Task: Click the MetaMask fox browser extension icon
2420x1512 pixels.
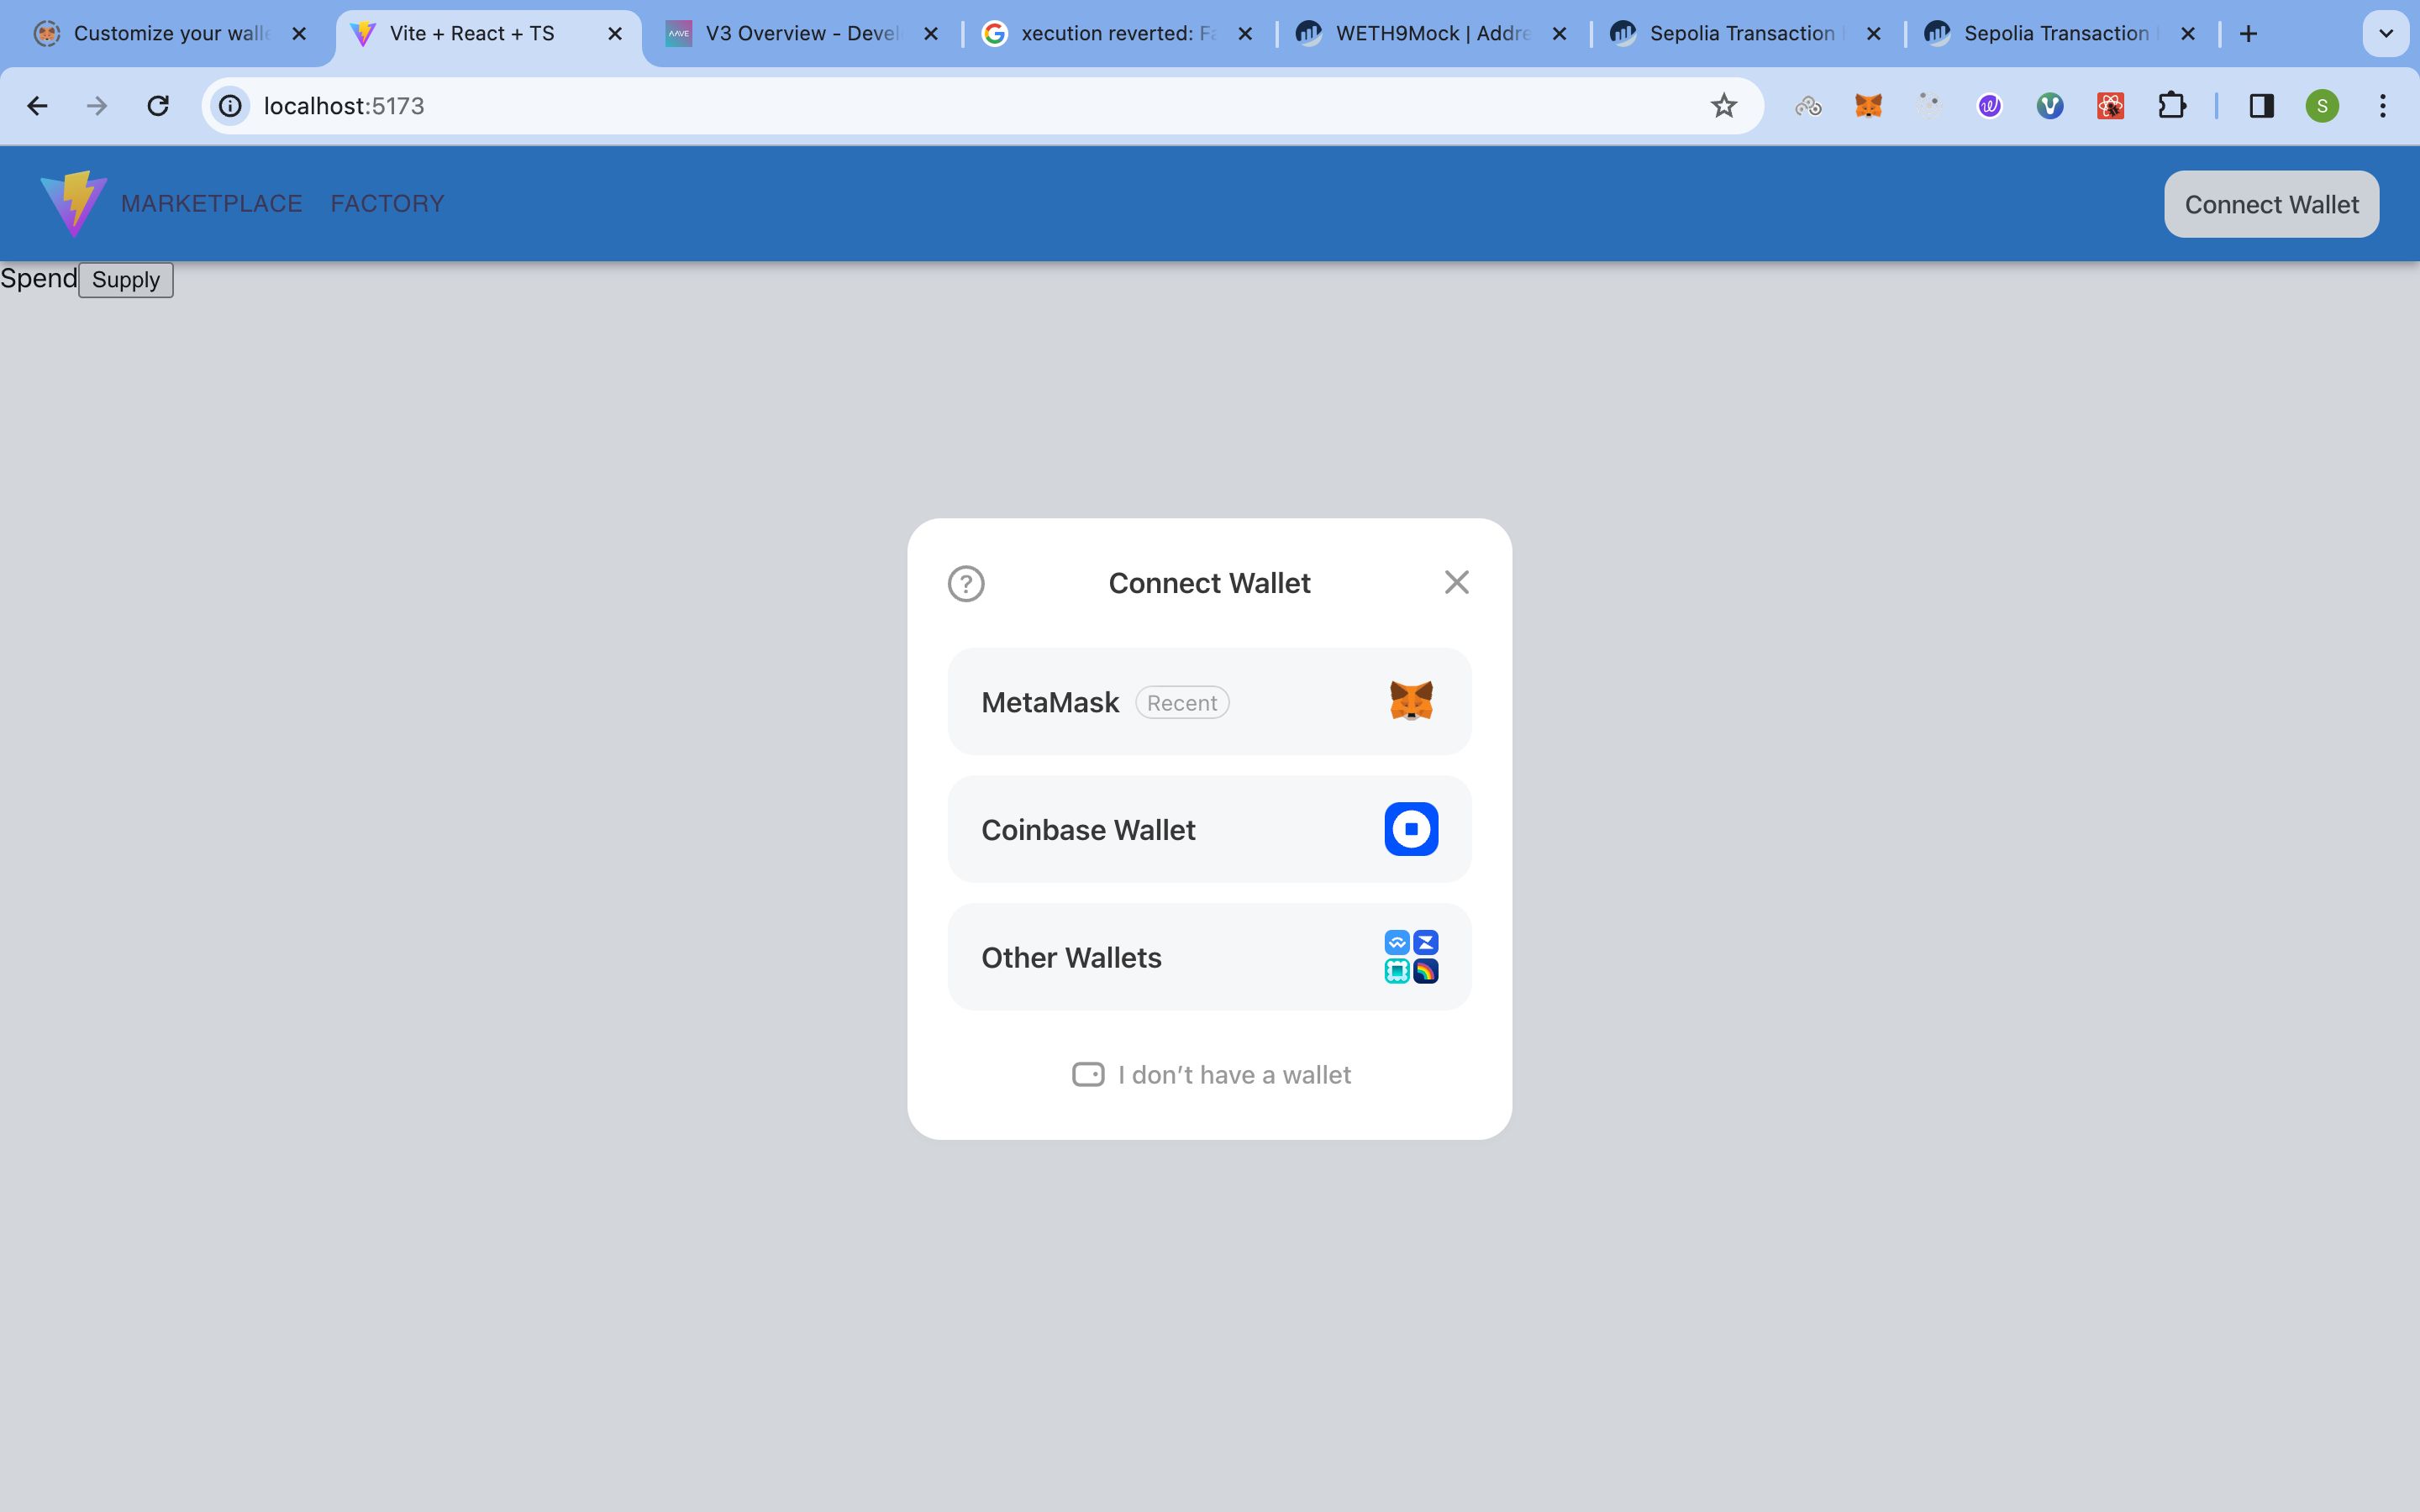Action: [1868, 106]
